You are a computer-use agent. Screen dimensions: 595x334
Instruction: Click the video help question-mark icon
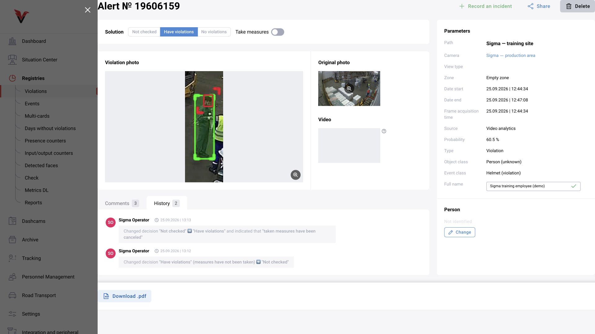[x=384, y=131]
